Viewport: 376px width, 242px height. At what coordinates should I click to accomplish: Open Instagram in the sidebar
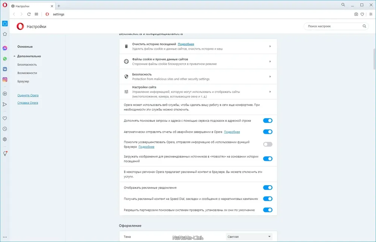[x=5, y=80]
